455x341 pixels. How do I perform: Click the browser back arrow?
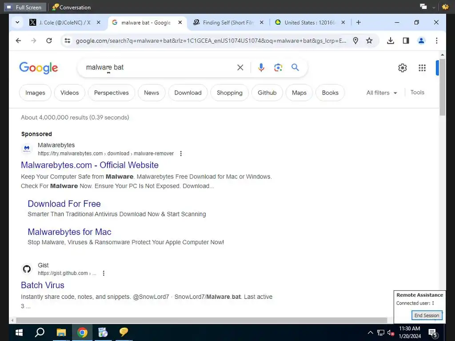(18, 40)
